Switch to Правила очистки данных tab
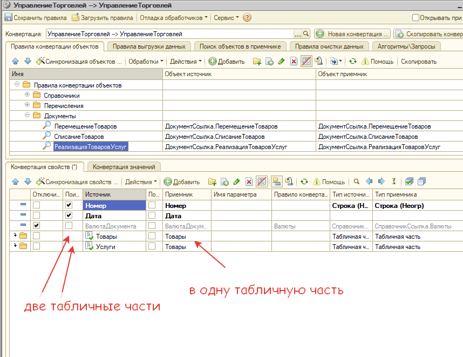463x357 pixels. (x=329, y=46)
